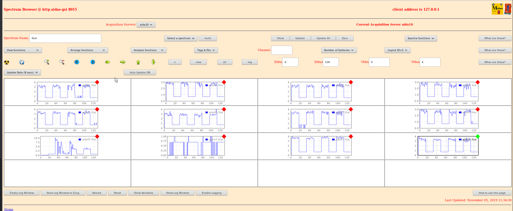Click the Enable Logging button
This screenshot has height=211, width=513.
click(211, 193)
